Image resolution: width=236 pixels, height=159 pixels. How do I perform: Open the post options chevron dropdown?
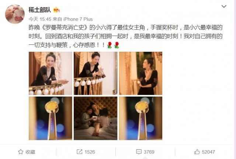coord(224,6)
